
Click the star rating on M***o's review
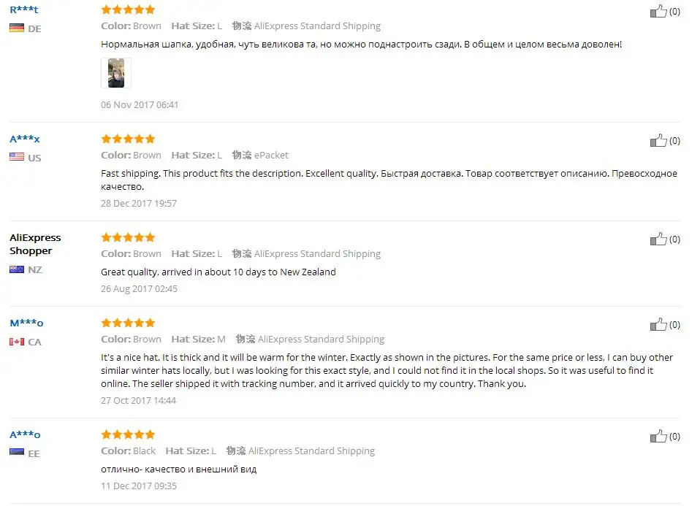click(128, 323)
